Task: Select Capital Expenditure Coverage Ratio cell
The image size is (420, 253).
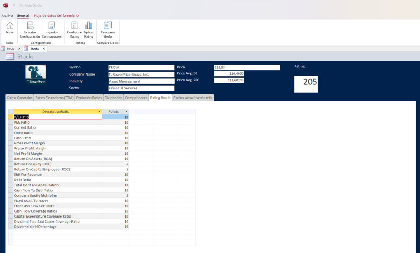Action: tap(58, 216)
